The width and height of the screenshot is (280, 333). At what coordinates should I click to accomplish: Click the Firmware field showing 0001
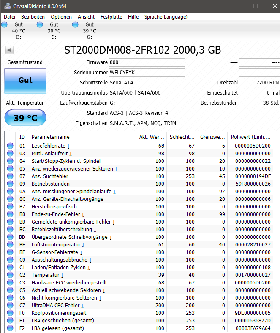(147, 62)
